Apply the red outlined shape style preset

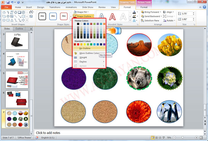point(64,16)
